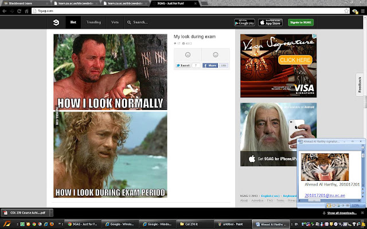Open the Hot tab on 9GAG
367x229 pixels.
point(73,22)
